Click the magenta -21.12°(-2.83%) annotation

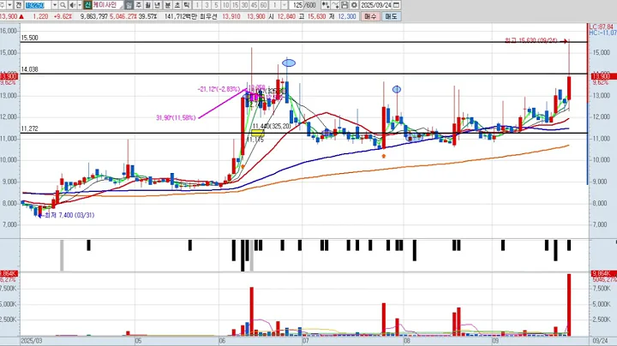pos(219,89)
